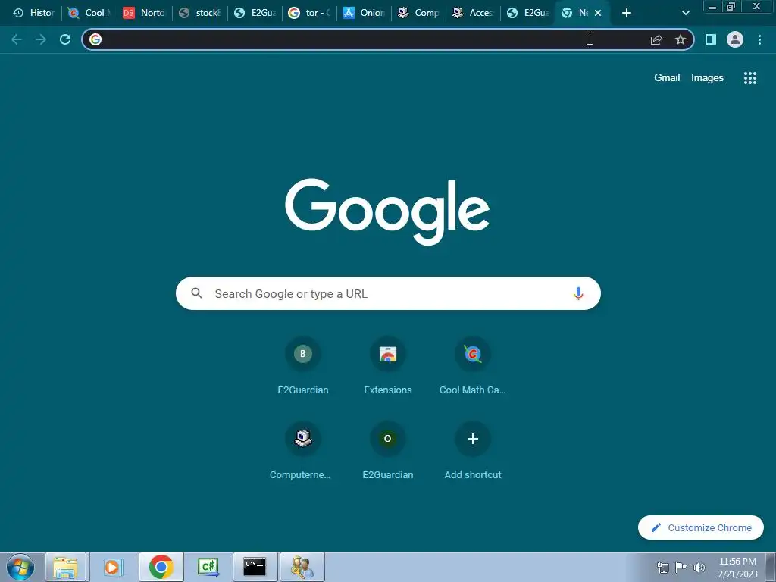Open the first E2Guardian shortcut with B icon
Screen dimensions: 776x582
[x=303, y=366]
